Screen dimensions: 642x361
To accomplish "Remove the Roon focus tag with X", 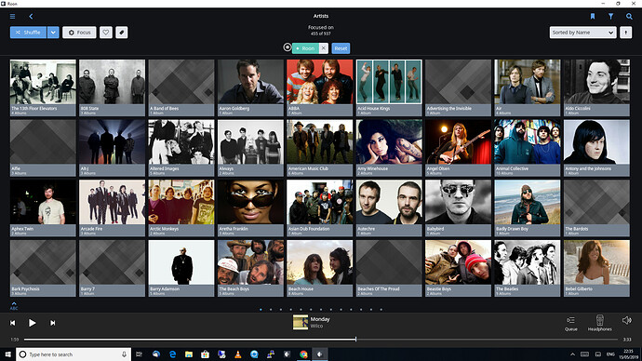I will 324,48.
